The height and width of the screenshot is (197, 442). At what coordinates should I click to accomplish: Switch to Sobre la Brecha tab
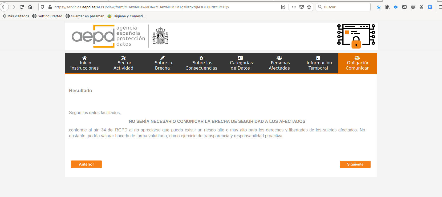(x=163, y=63)
